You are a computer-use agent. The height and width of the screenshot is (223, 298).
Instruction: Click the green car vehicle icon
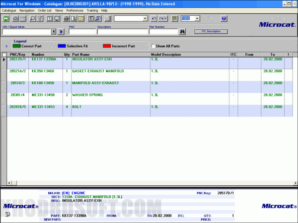(x=6, y=18)
